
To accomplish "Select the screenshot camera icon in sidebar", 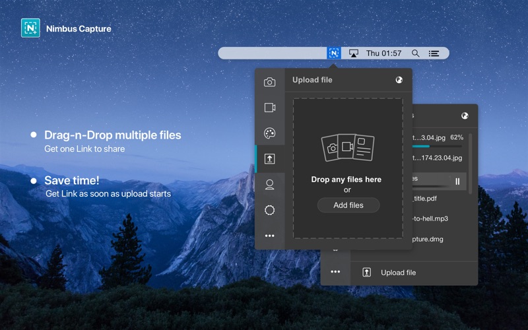I will coord(269,82).
